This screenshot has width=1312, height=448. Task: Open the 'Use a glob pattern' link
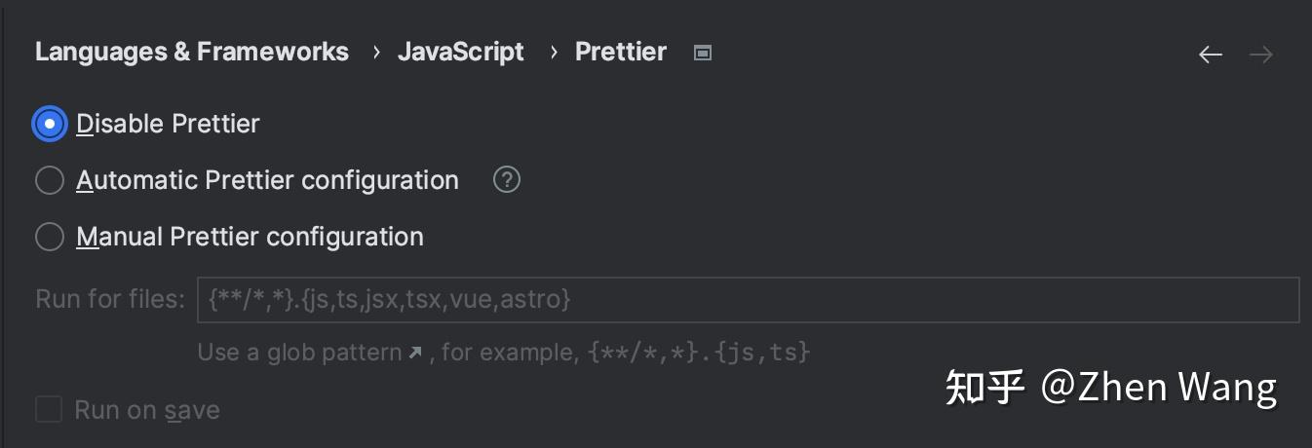pyautogui.click(x=299, y=352)
